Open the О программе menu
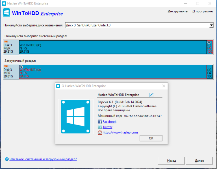217x169 pixels. tap(203, 11)
